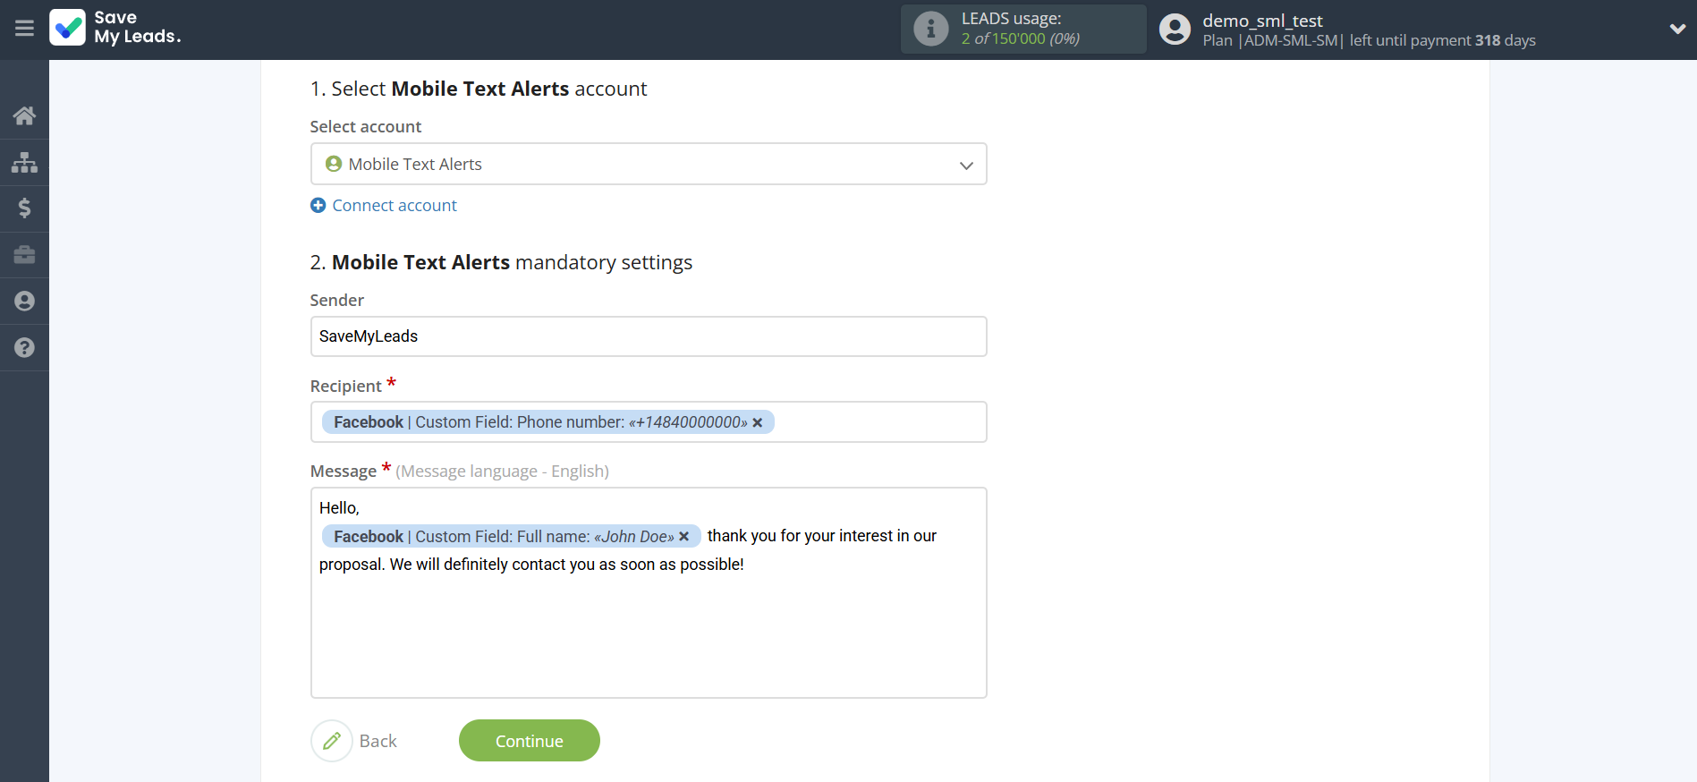Click the Recipient field empty area
This screenshot has width=1697, height=782.
pyautogui.click(x=879, y=422)
